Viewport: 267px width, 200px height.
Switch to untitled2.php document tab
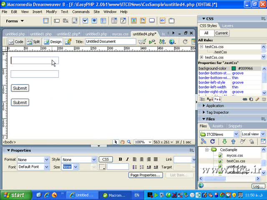(68, 34)
